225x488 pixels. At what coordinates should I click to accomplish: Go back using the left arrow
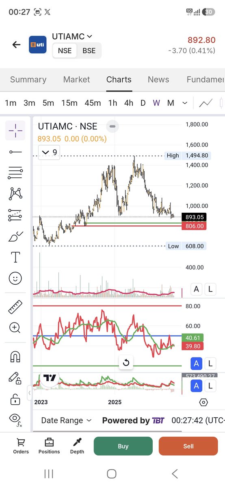point(16,45)
